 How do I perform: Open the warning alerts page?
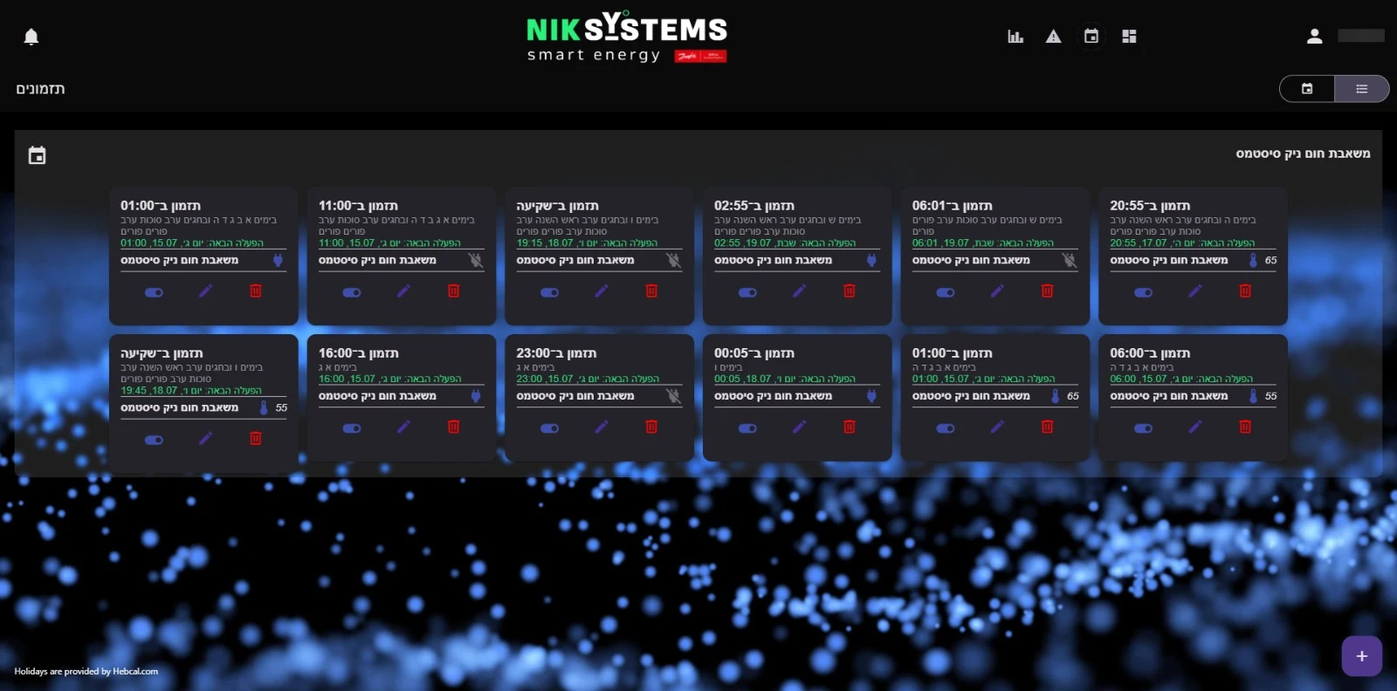click(1054, 37)
